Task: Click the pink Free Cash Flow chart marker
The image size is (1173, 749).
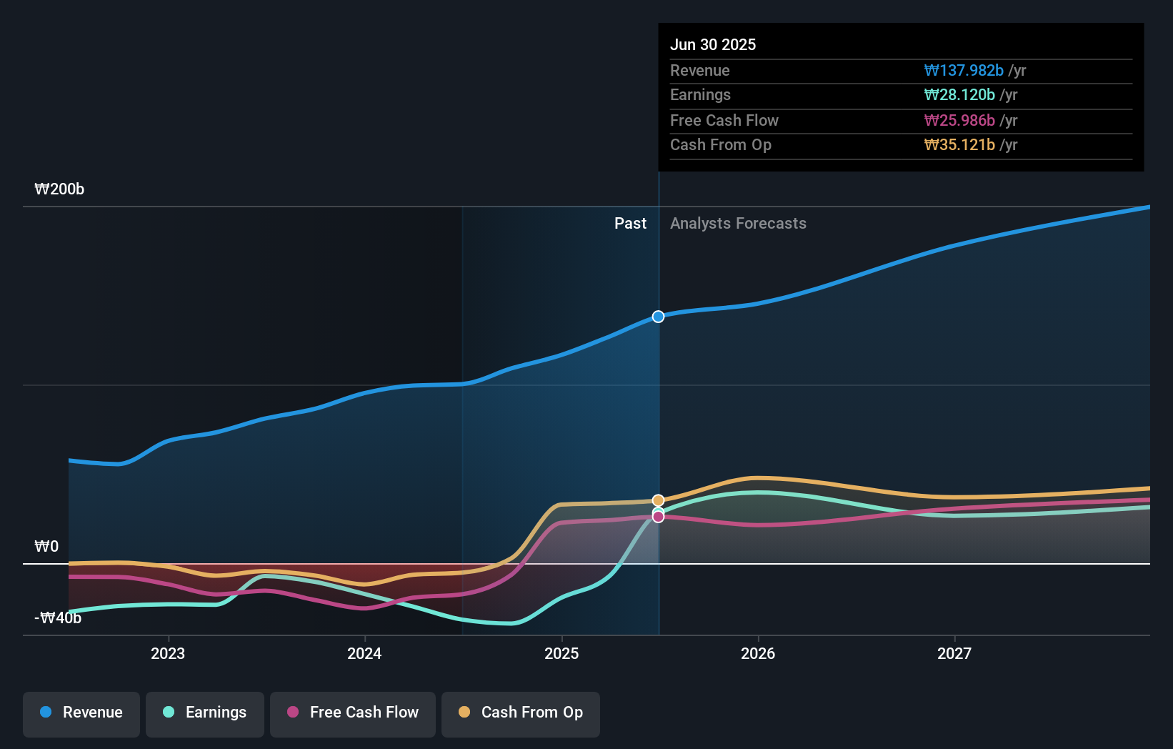Action: pos(658,515)
